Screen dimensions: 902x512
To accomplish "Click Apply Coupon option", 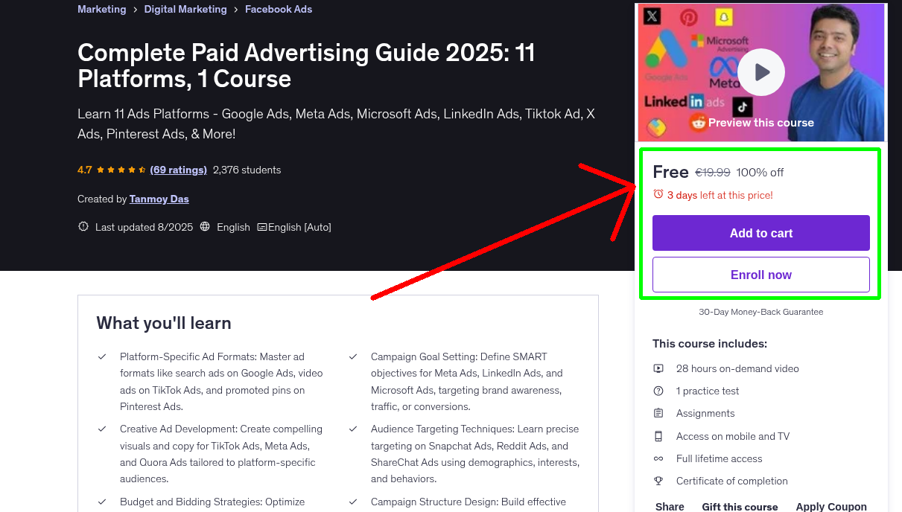I will (830, 506).
